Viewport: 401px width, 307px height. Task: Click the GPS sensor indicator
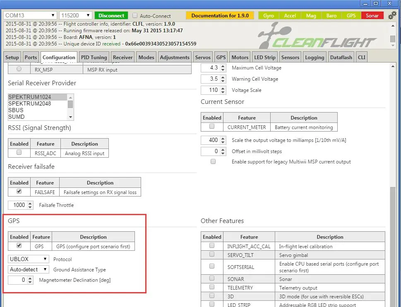[351, 16]
